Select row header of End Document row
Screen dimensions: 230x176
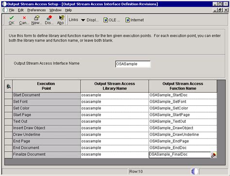coord(8,148)
